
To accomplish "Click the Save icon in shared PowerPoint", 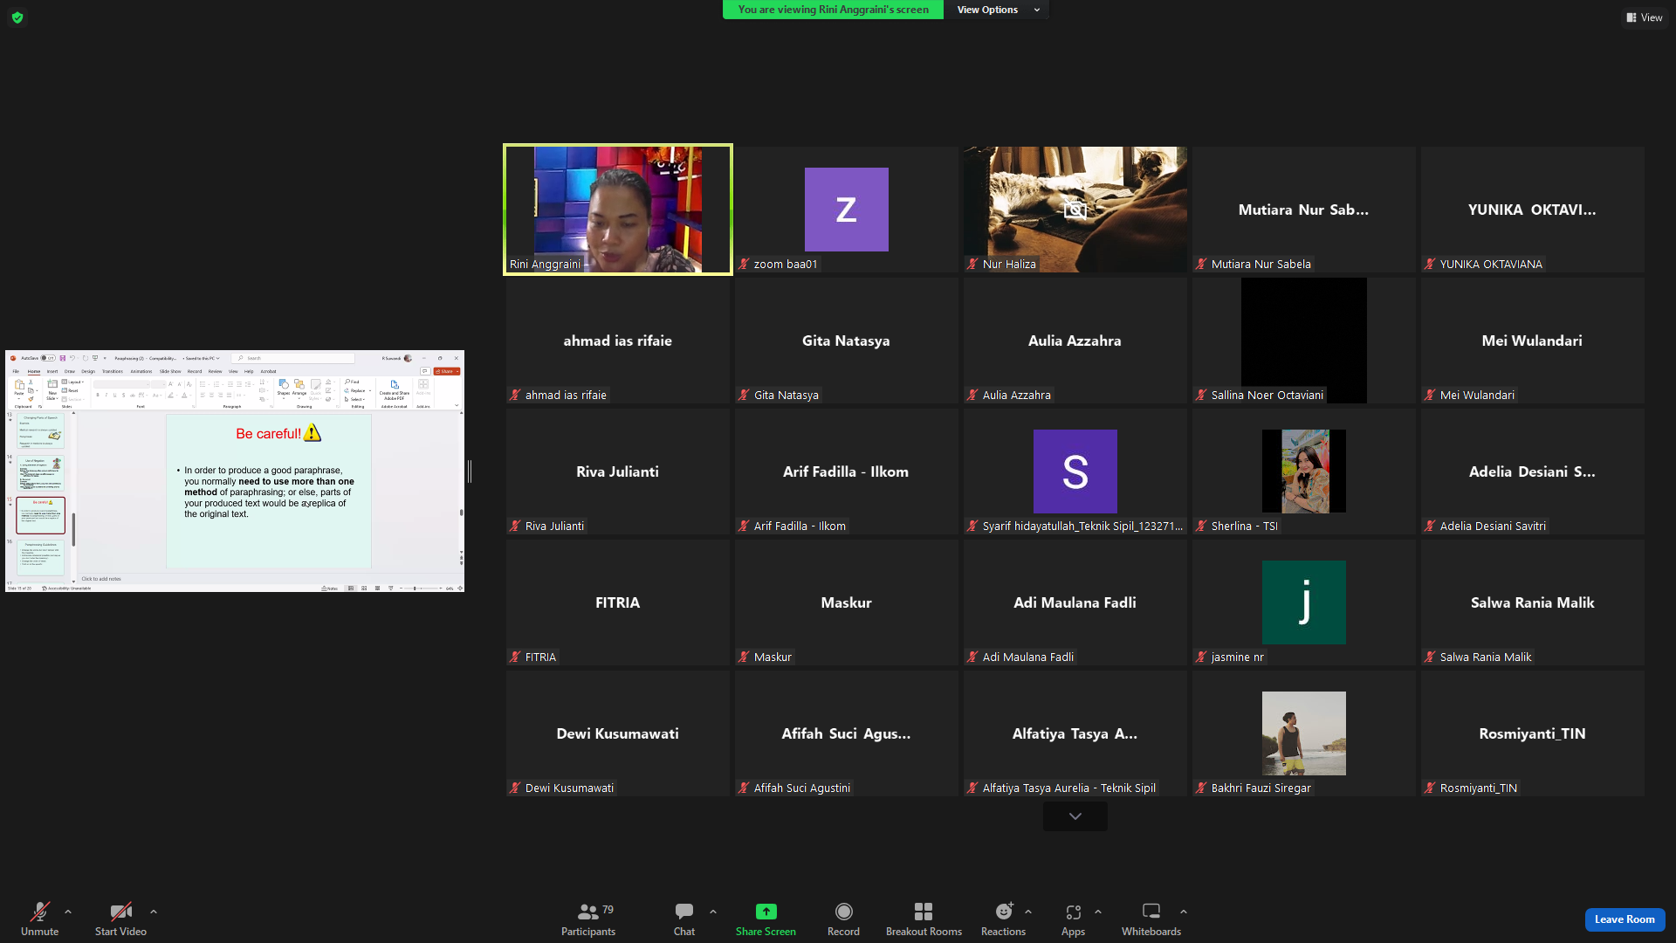I will 62,358.
